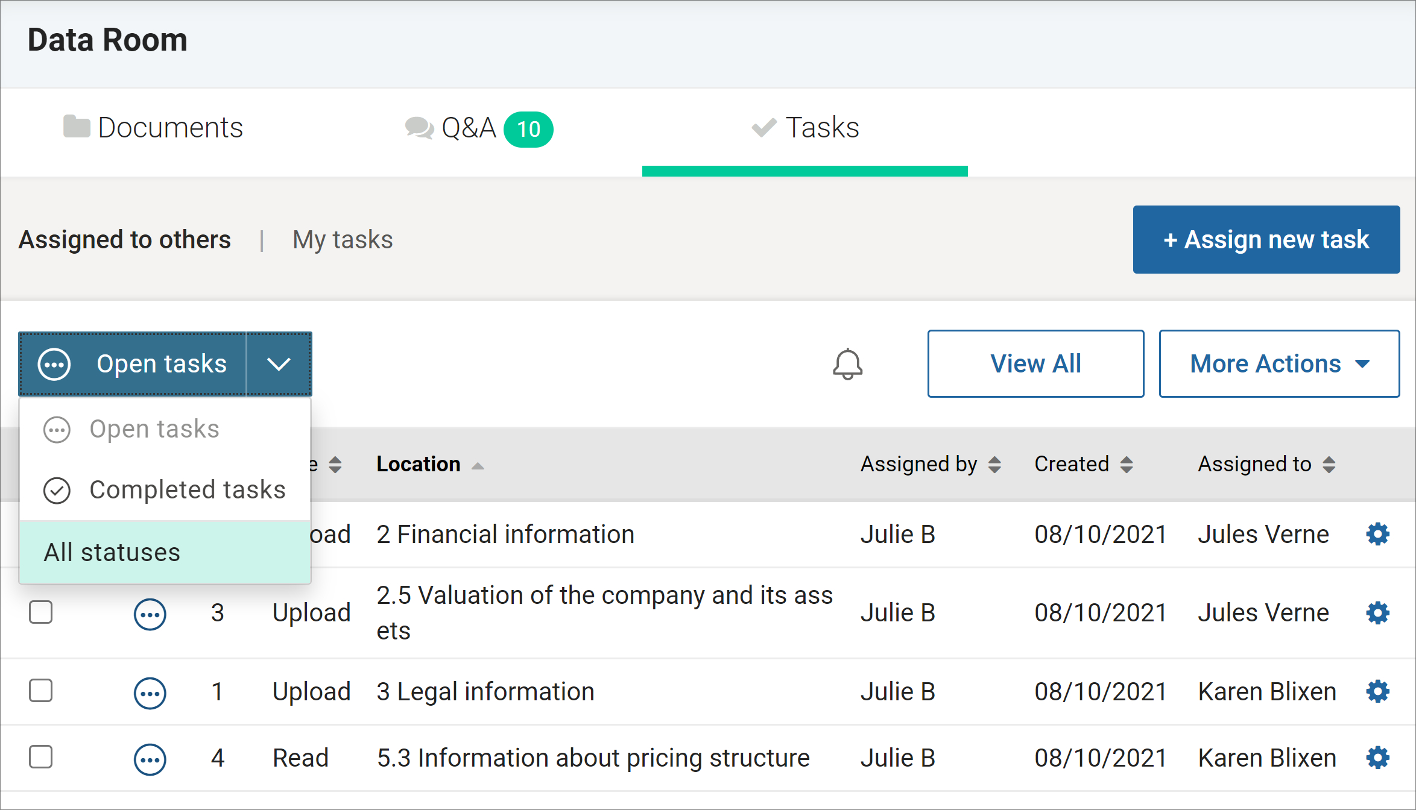
Task: Click 08/10/2021 date in 5.3 pricing row
Action: tap(1101, 758)
